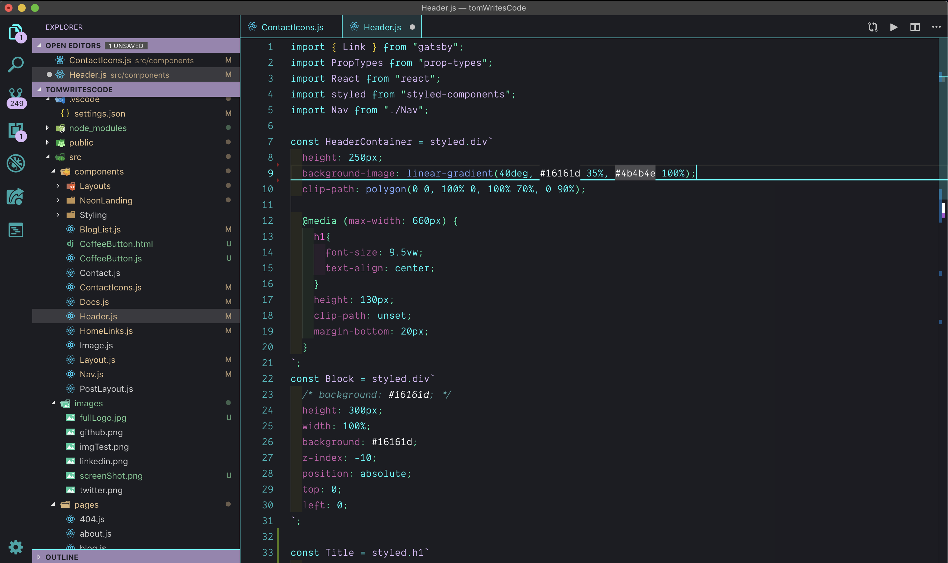Screen dimensions: 948x563
Task: Click the '1 UNSAVED' badge
Action: [x=126, y=45]
